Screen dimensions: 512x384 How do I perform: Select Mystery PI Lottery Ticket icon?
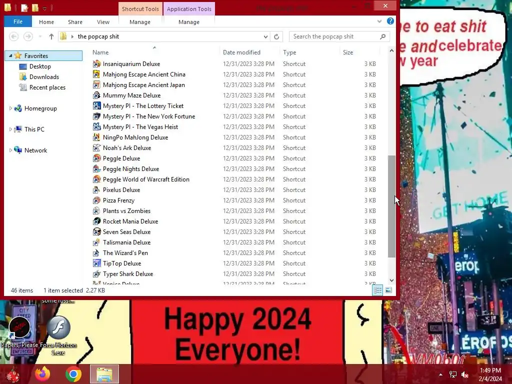tap(96, 106)
